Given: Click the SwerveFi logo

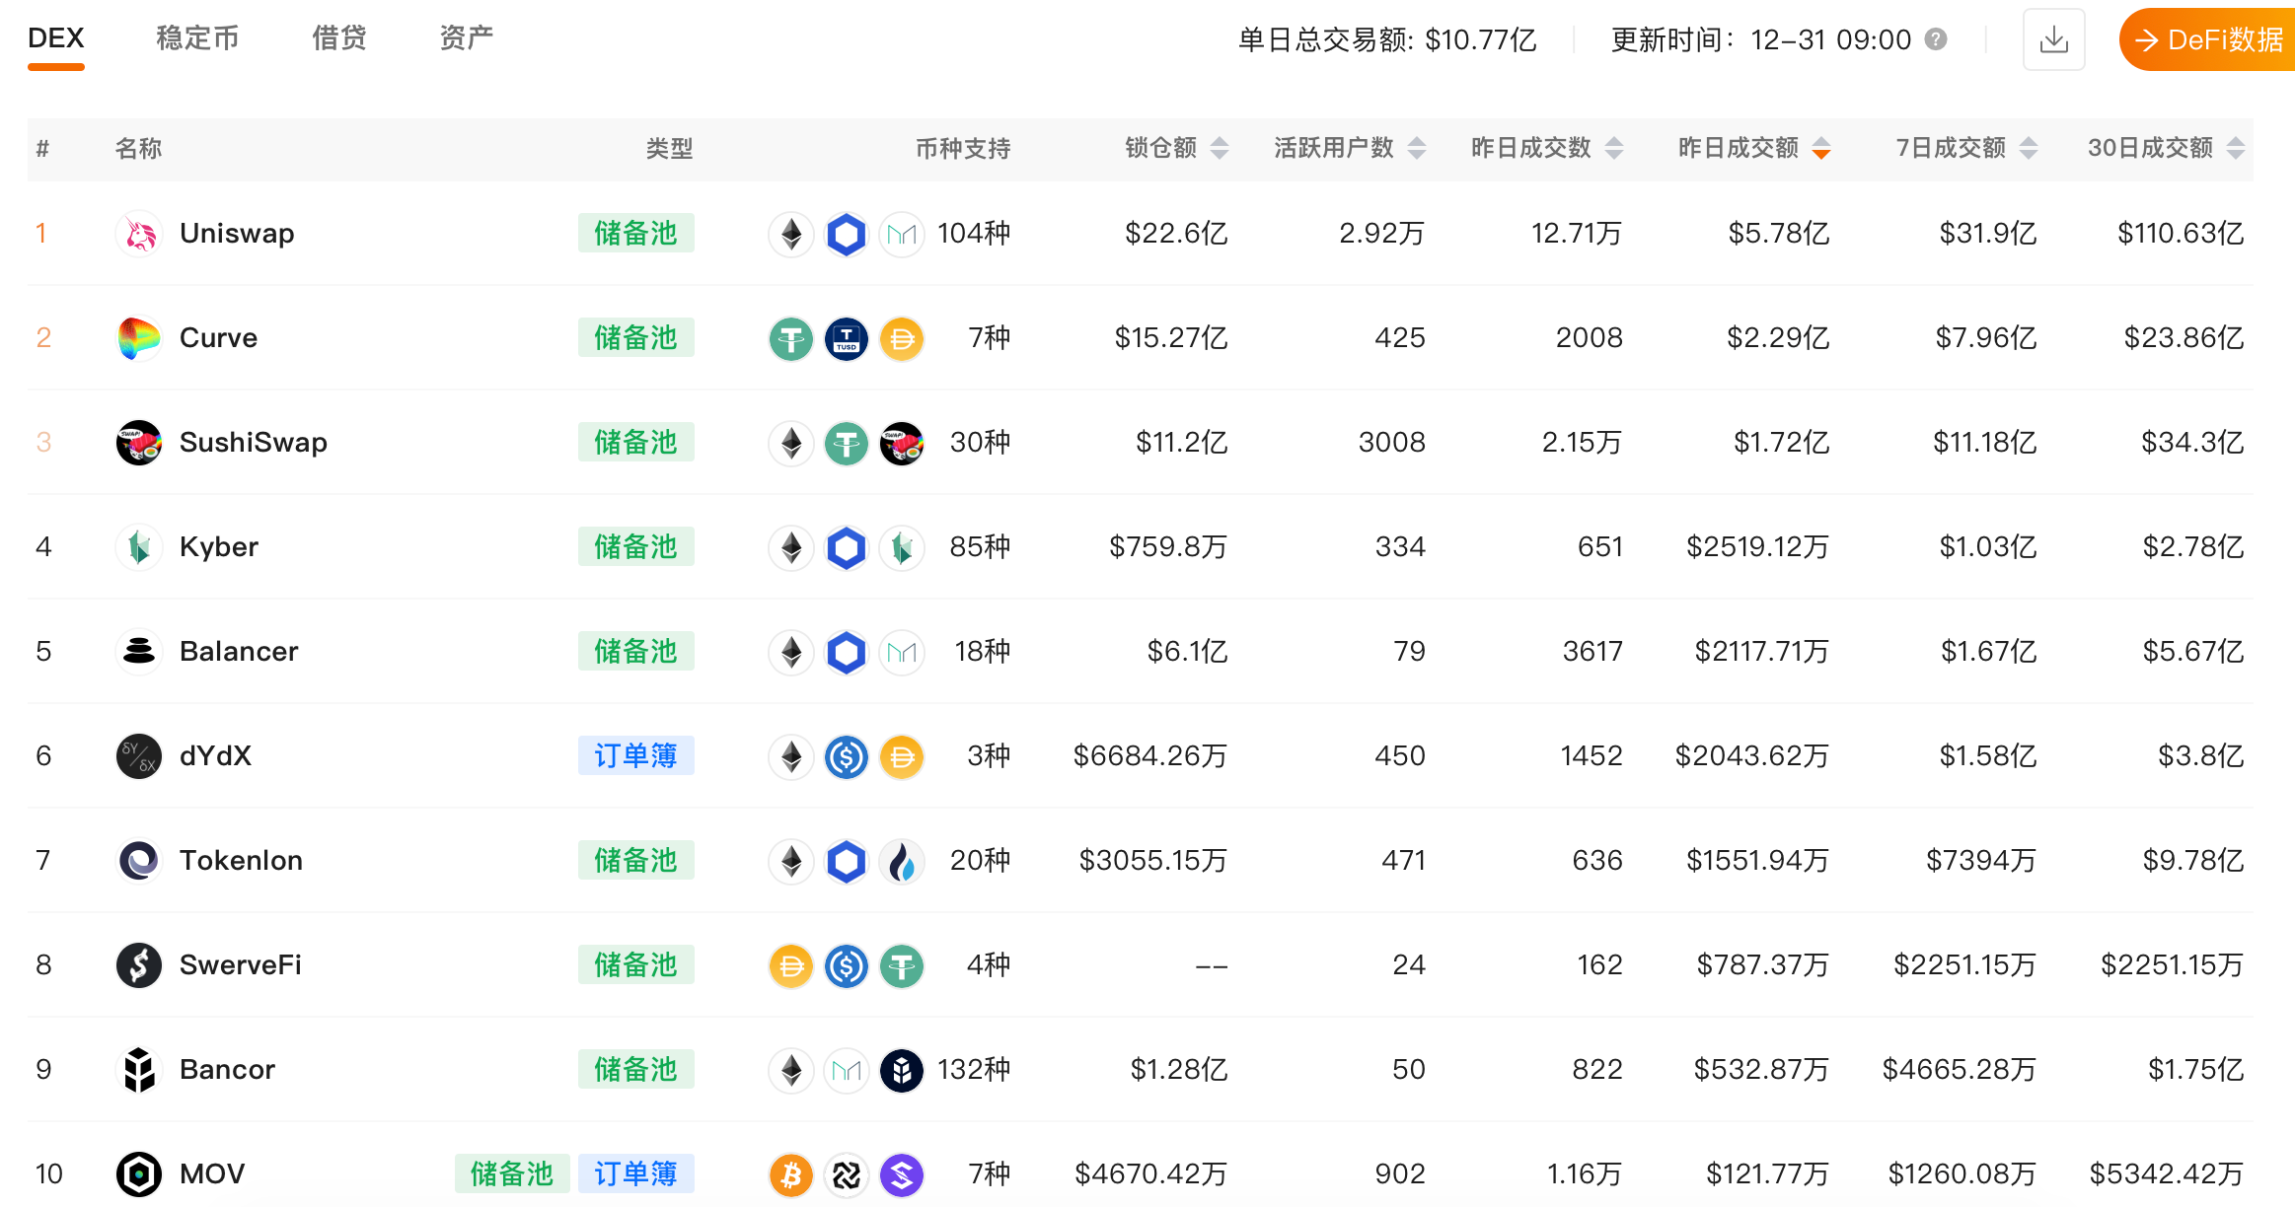Looking at the screenshot, I should pos(139,965).
